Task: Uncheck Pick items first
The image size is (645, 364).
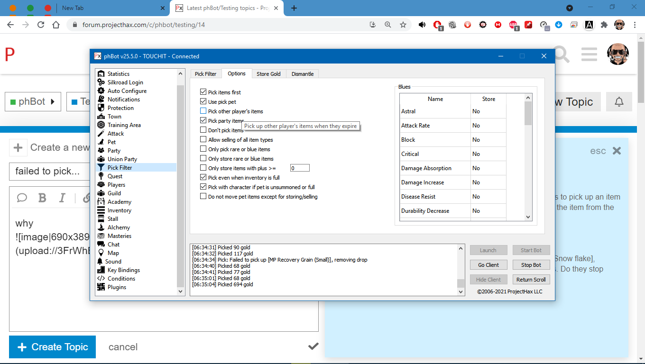Action: click(203, 92)
